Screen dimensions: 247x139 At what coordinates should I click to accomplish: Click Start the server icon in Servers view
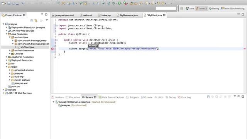217,97
